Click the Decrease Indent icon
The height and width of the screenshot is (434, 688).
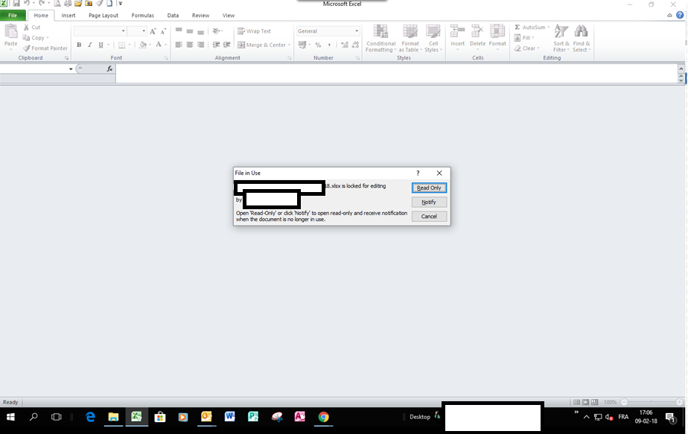(216, 45)
